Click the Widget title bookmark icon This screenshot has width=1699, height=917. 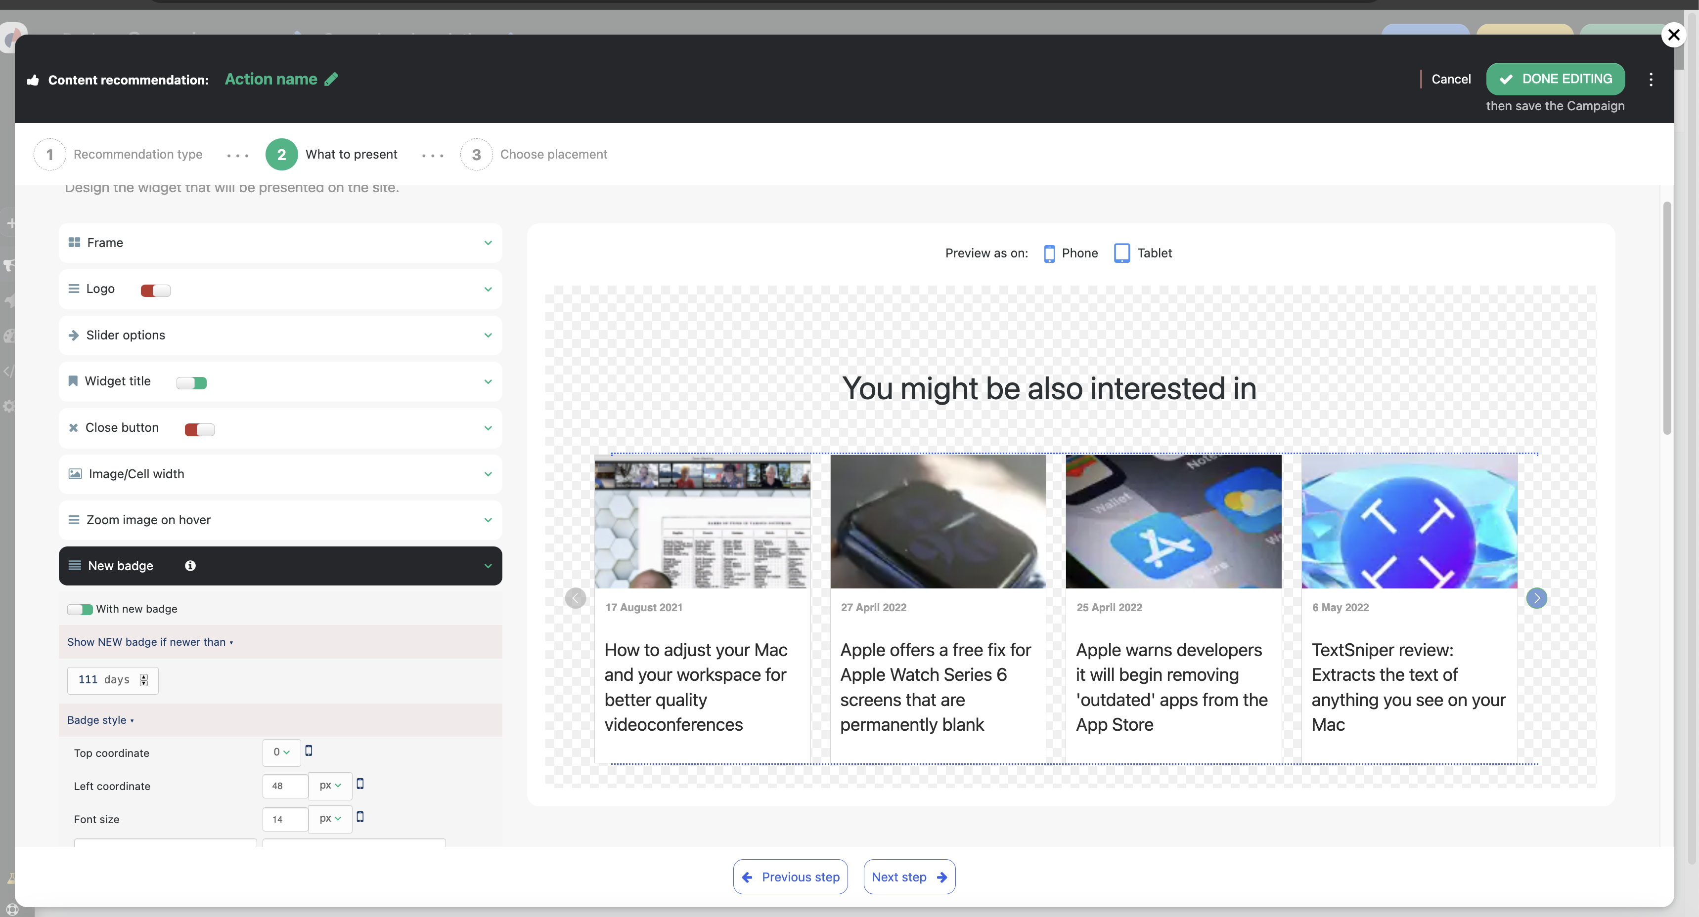(x=73, y=381)
